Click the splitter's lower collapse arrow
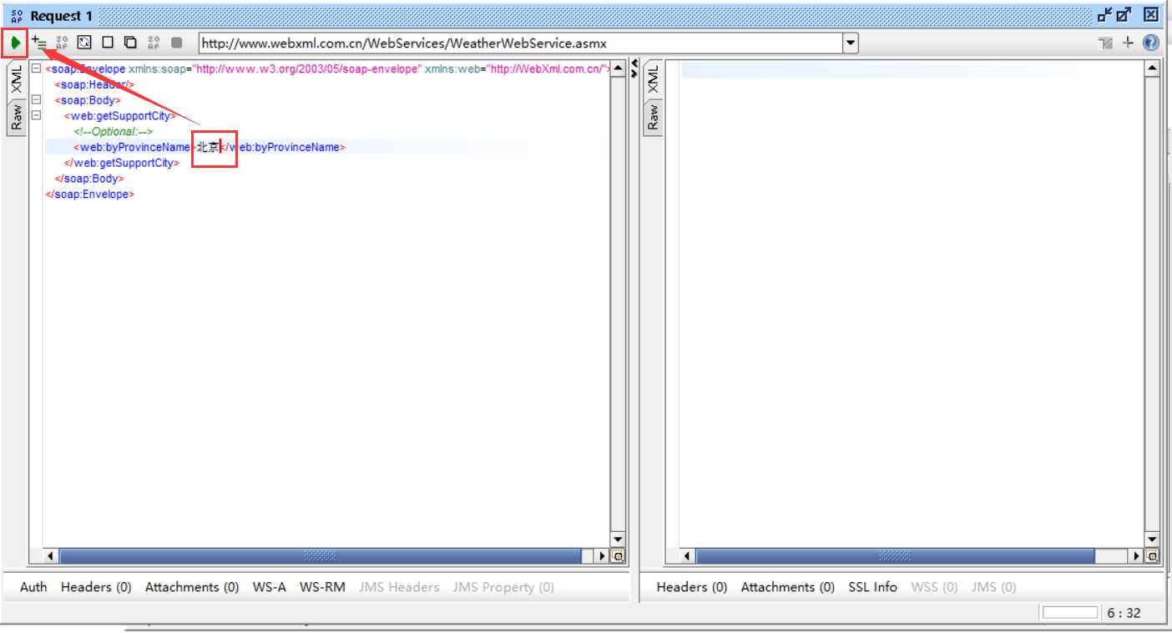 click(x=634, y=73)
